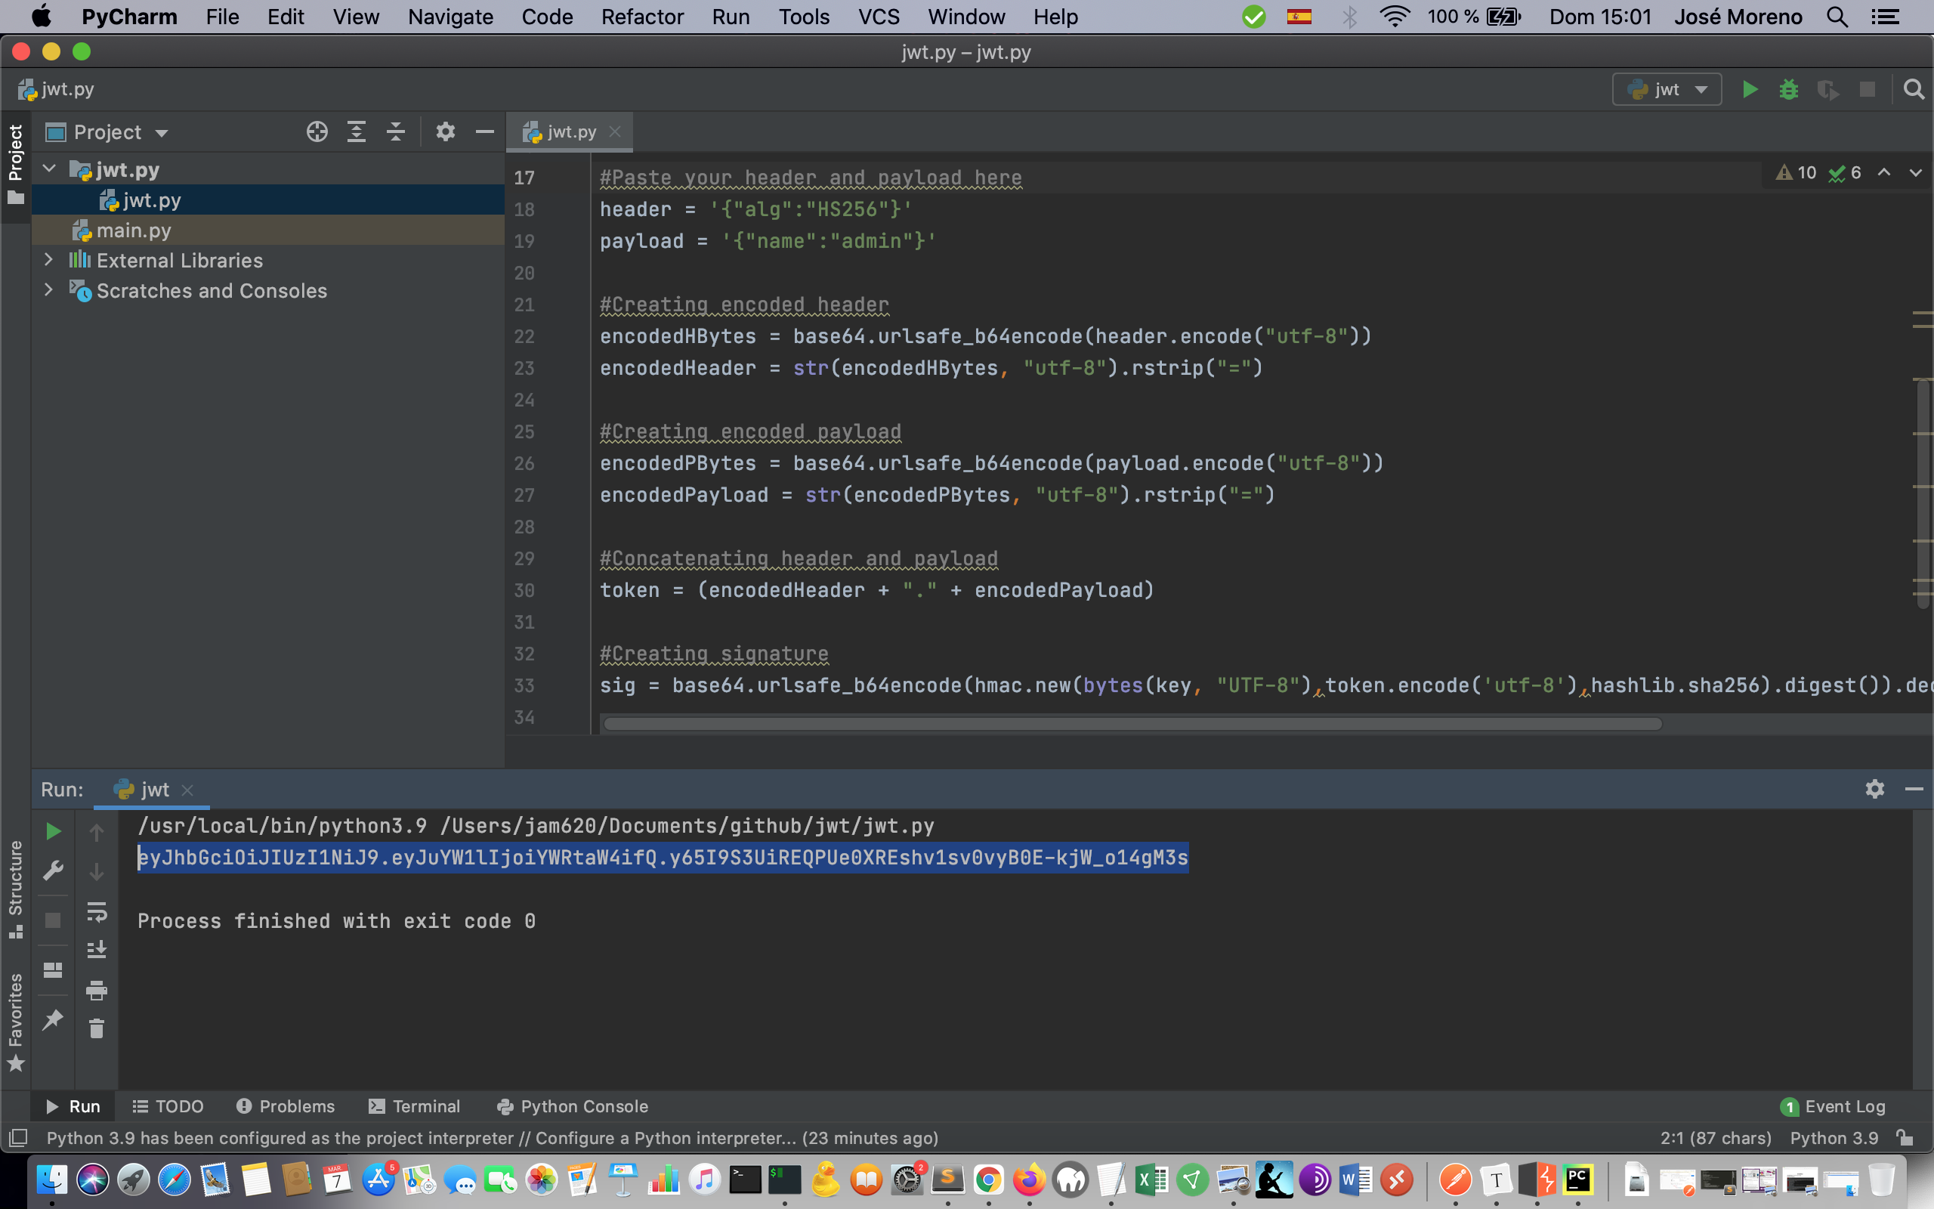
Task: Open Spotlight search in menu bar
Action: click(1837, 17)
